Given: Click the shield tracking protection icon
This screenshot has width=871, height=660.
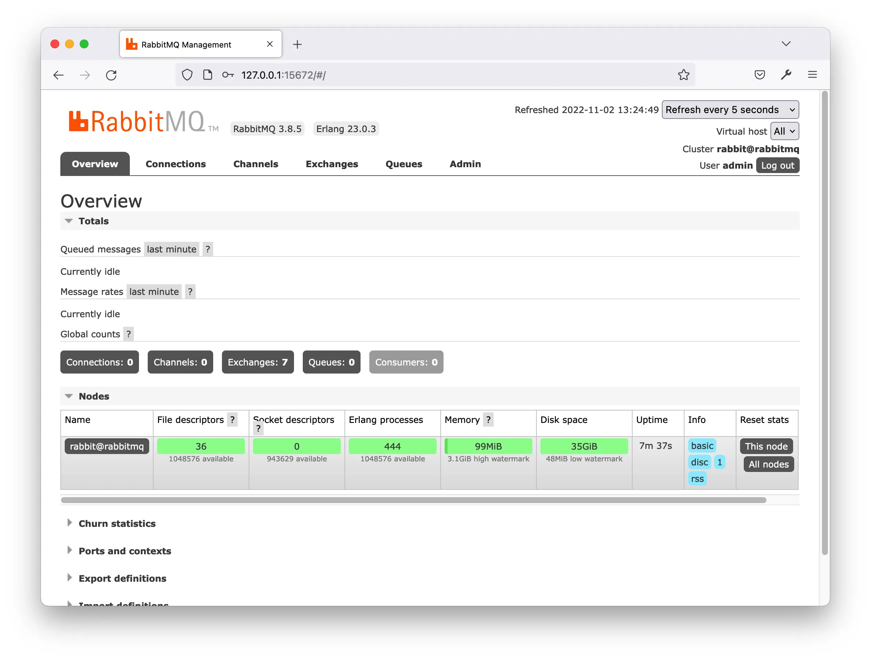Looking at the screenshot, I should (187, 75).
